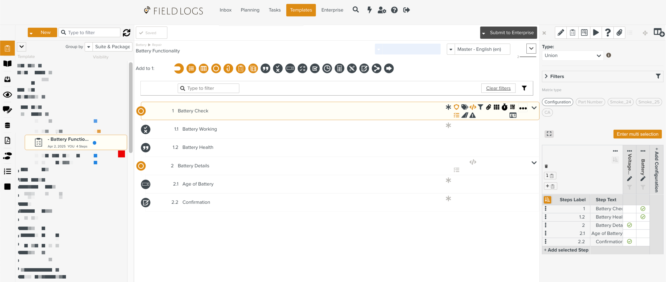Screen dimensions: 666x282
Task: Click the red color square in template list
Action: point(121,154)
